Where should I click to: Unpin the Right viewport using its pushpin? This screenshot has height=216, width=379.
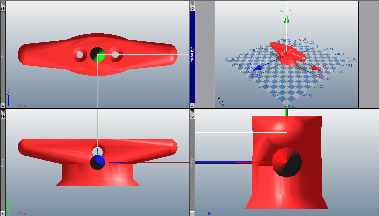coord(192,116)
